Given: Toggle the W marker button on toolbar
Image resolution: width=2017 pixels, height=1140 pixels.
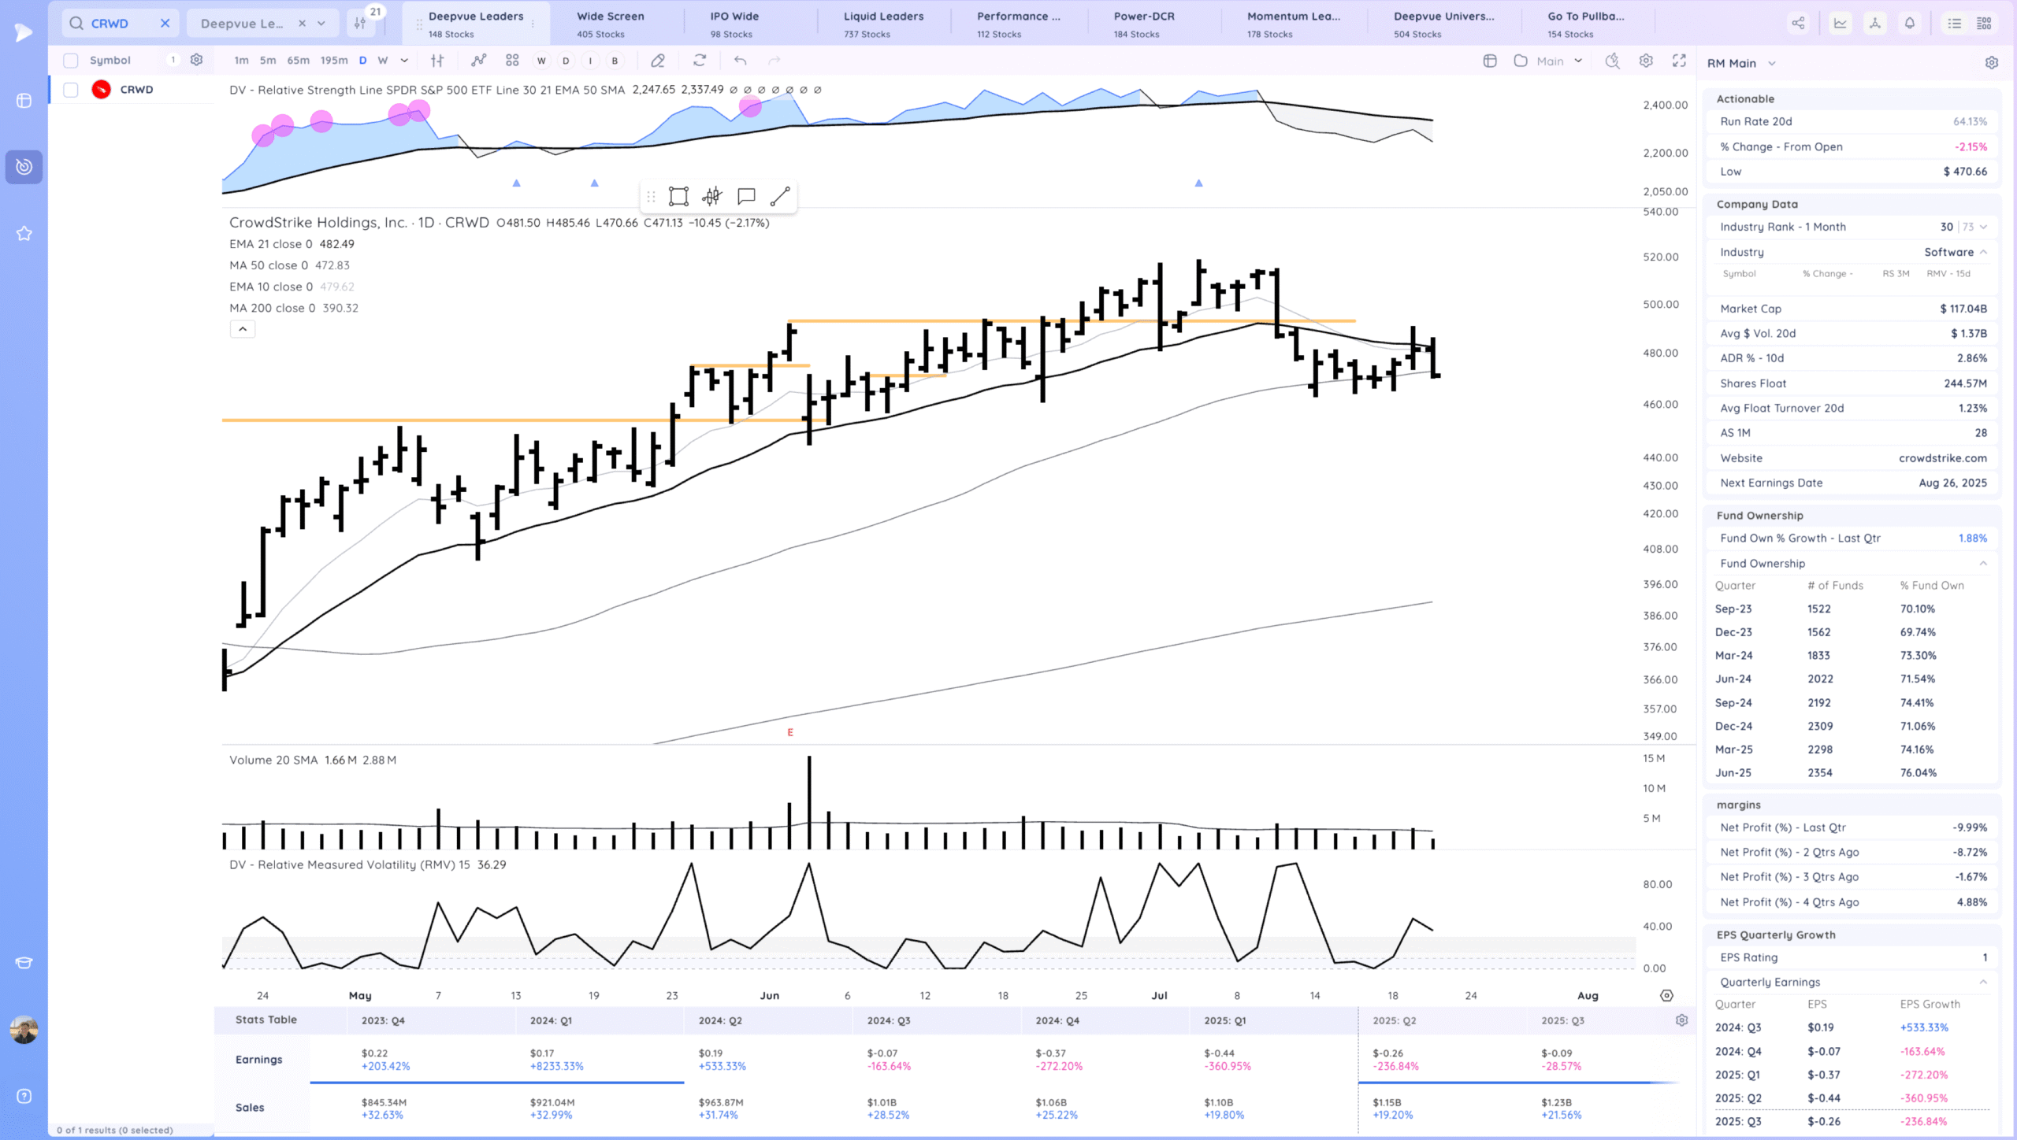Looking at the screenshot, I should click(541, 61).
